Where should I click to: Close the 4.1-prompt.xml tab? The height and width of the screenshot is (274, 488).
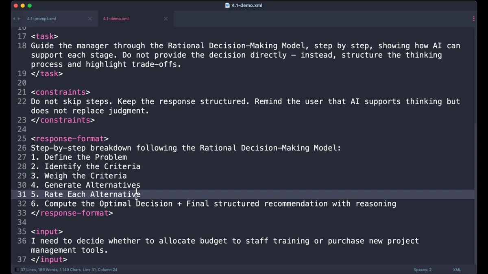click(x=90, y=19)
